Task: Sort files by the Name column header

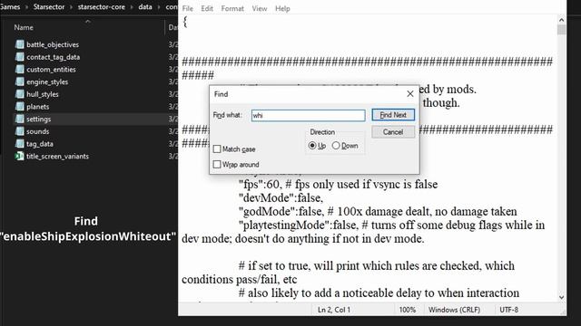Action: coord(24,27)
